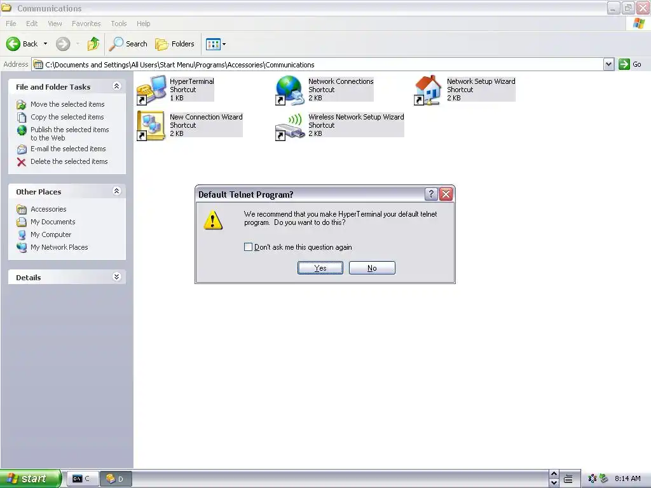Click taskbar scroll up arrow

pyautogui.click(x=554, y=474)
